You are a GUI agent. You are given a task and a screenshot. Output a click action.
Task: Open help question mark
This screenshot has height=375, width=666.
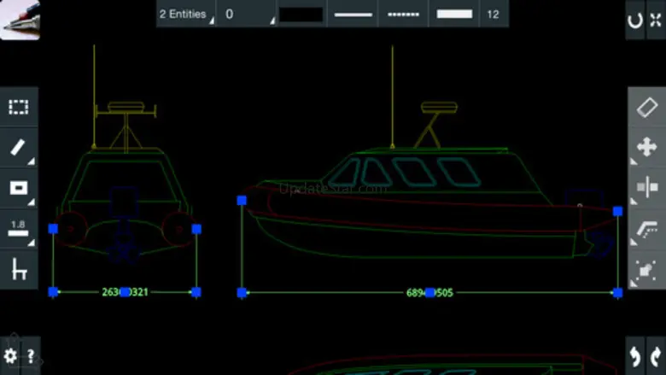click(x=31, y=356)
